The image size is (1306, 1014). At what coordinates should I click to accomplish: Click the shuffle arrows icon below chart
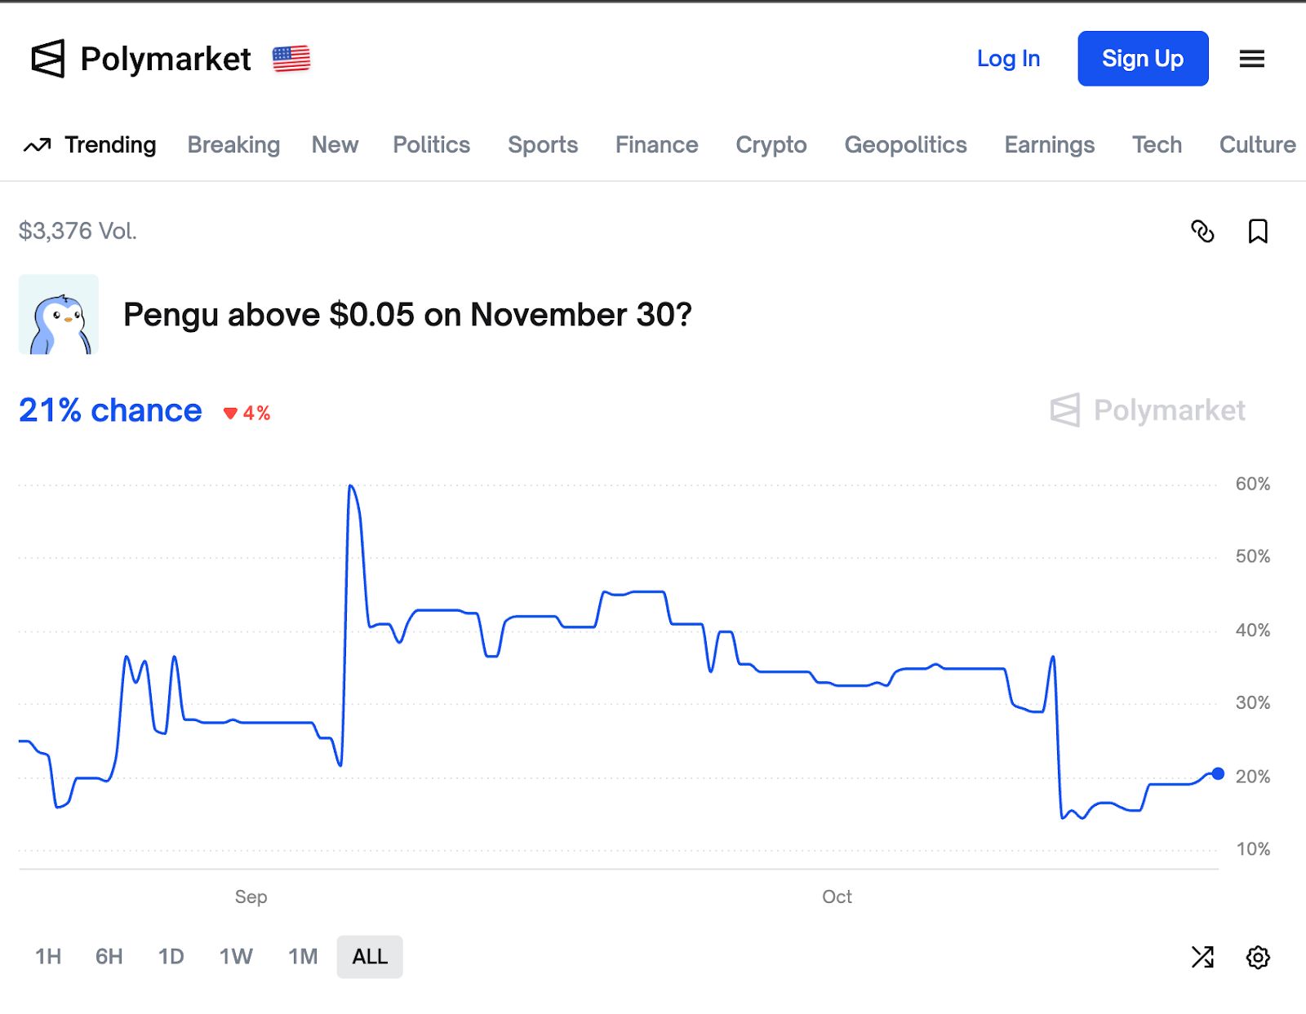point(1202,957)
